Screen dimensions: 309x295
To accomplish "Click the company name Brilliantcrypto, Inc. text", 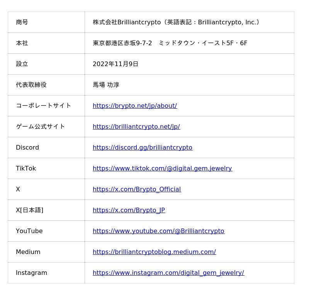I will tap(177, 22).
